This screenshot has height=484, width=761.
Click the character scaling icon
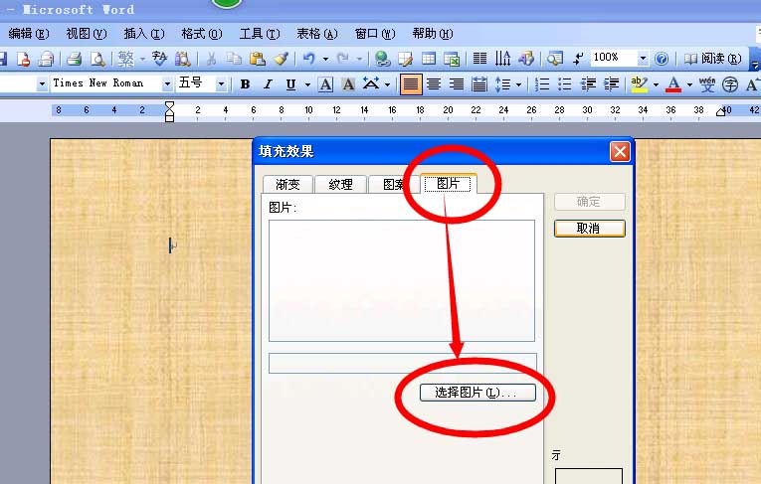(x=371, y=83)
